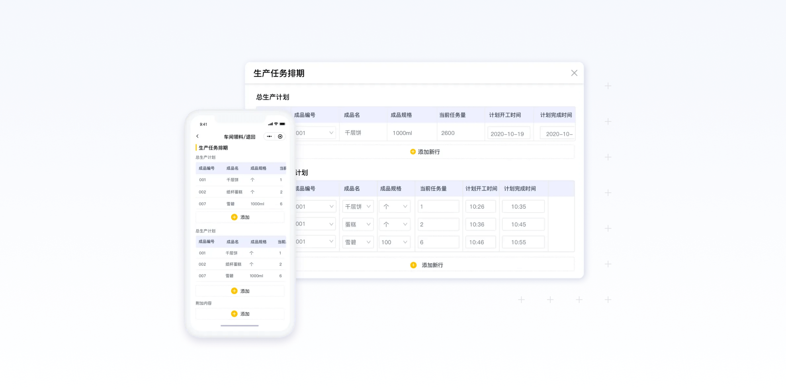The width and height of the screenshot is (786, 391).
Task: Click 计划开工时间 header in upper dialog table
Action: [505, 115]
